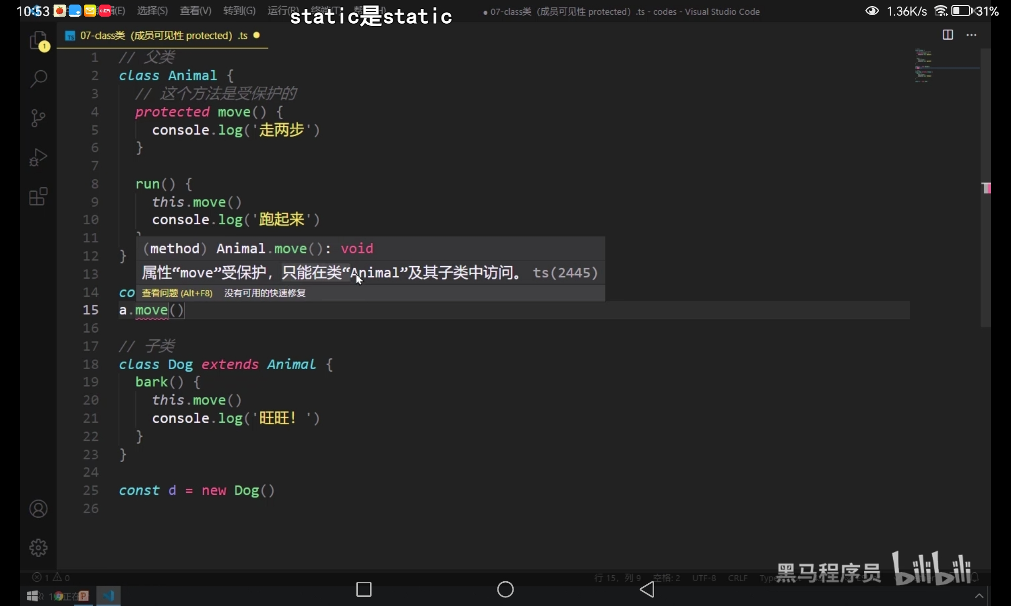Open the CRLF line ending selector

click(x=738, y=578)
